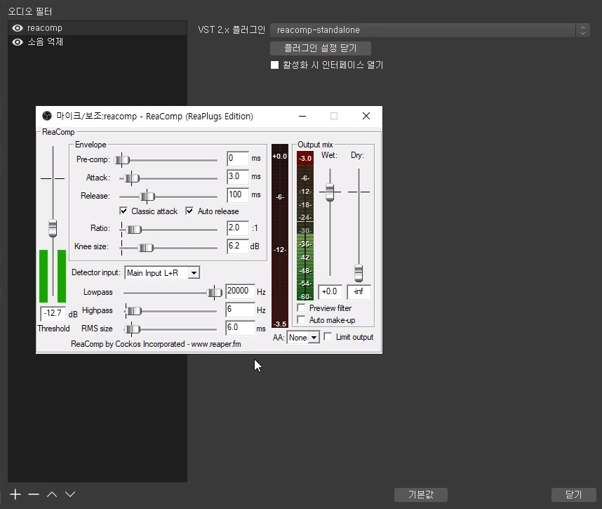This screenshot has height=509, width=602.
Task: Toggle visibility of the 소음 억제 filter
Action: pos(18,42)
